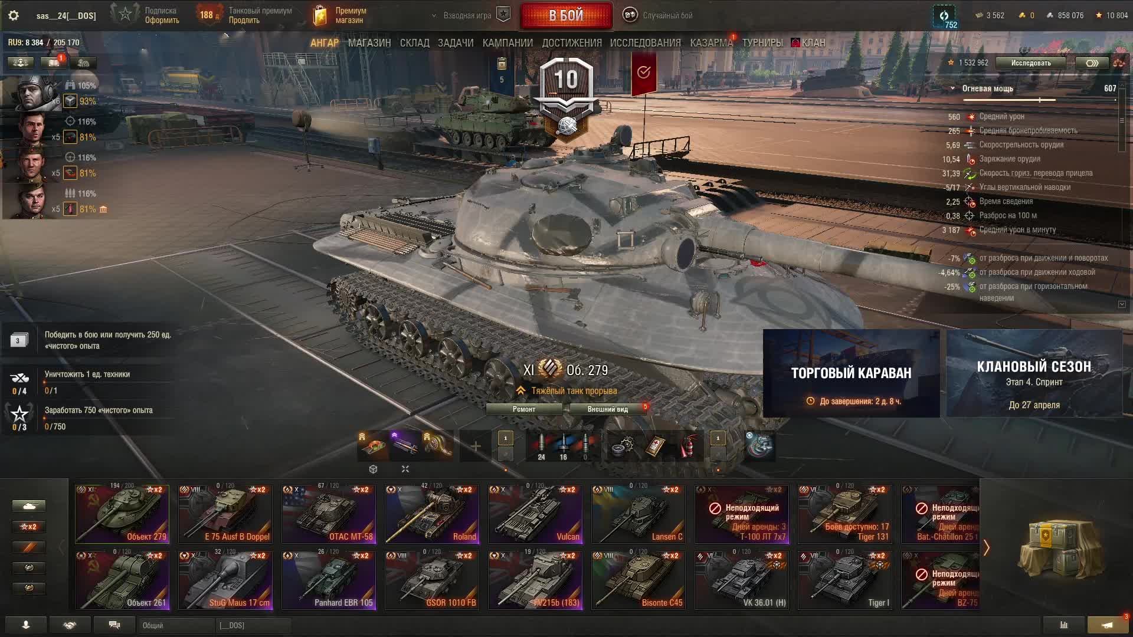Select the fire extinguisher consumable slot
1133x637 pixels.
pos(687,446)
